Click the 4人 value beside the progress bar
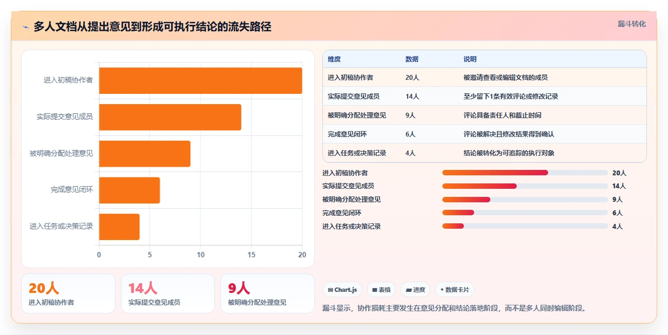The image size is (668, 335). (618, 227)
